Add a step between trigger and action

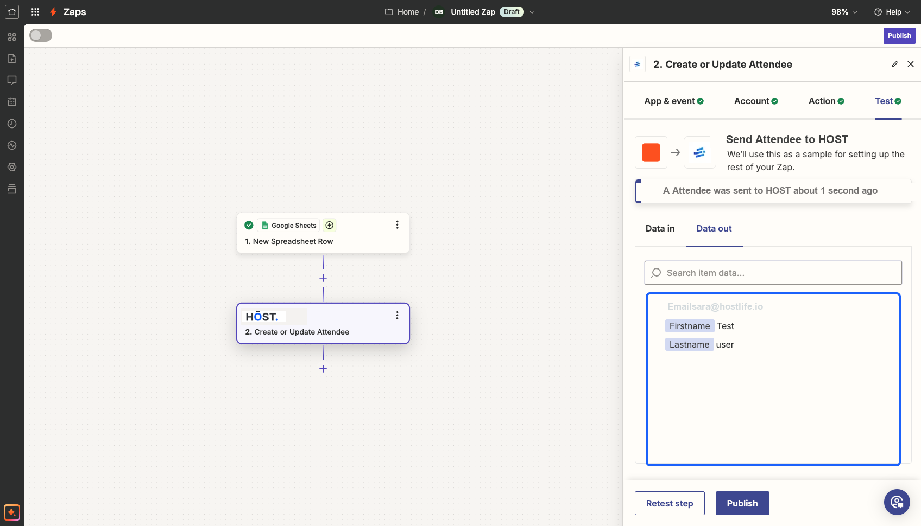[x=323, y=278]
